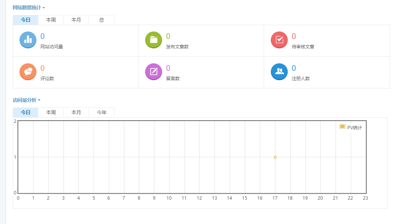Click the 待审核文章 label text
The height and width of the screenshot is (224, 395).
(x=303, y=47)
